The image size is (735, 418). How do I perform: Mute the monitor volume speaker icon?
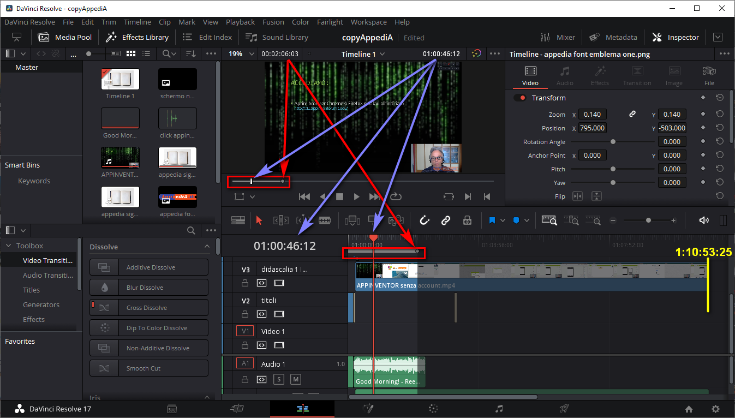click(x=704, y=220)
